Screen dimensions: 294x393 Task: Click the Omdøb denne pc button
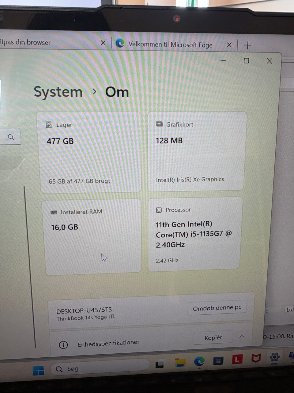(217, 308)
